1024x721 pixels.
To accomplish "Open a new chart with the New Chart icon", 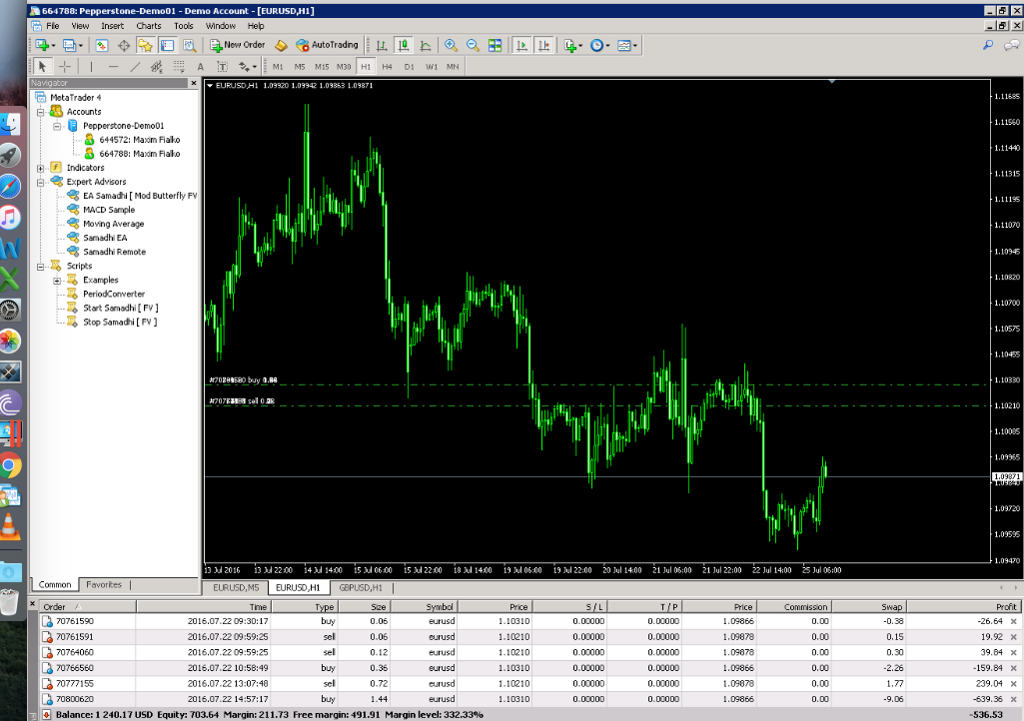I will pos(43,45).
